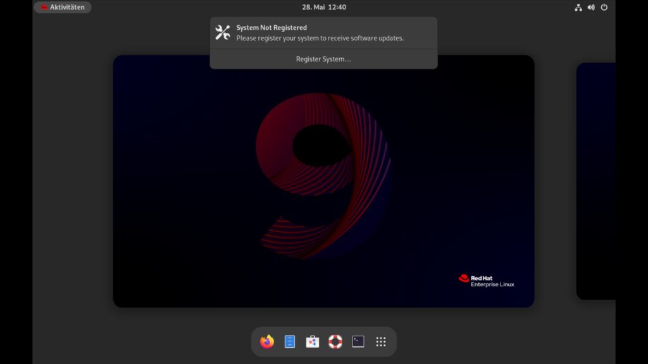Open Firefox from the dash

click(267, 342)
